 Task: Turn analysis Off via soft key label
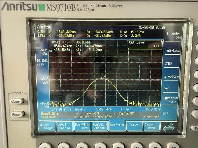(x=165, y=113)
